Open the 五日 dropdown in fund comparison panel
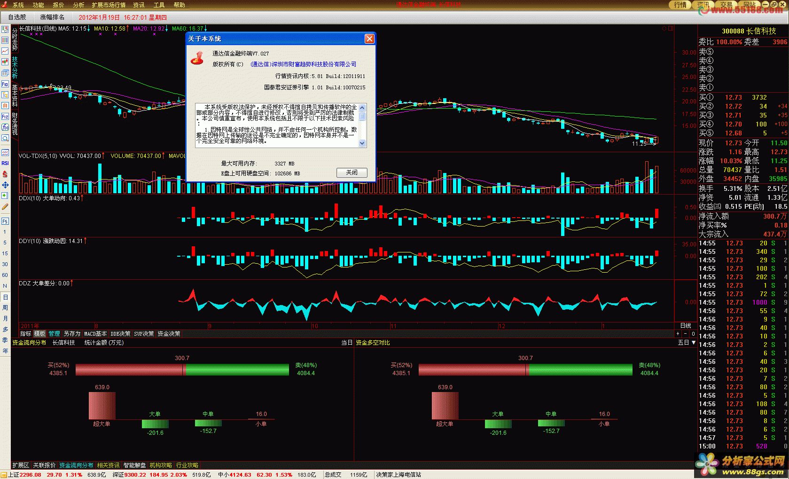This screenshot has height=479, width=789. 687,343
